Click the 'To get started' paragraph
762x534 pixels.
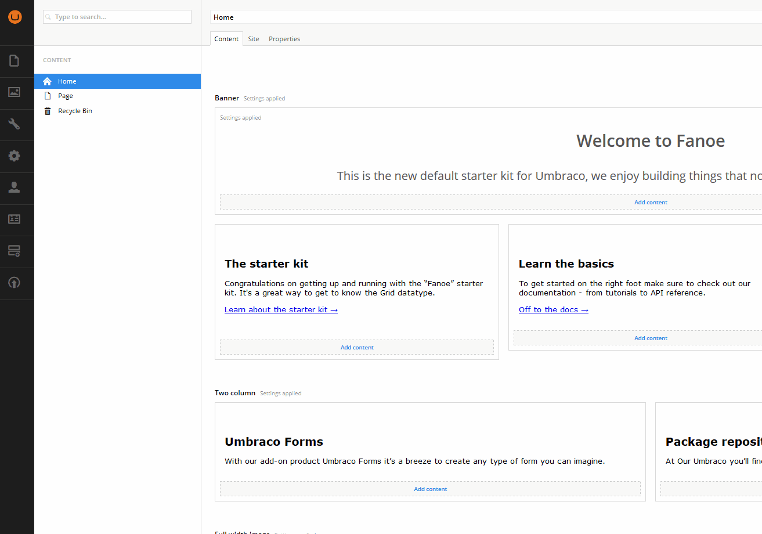[x=635, y=288]
